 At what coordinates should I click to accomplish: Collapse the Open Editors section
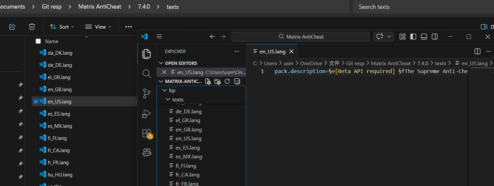(x=161, y=63)
